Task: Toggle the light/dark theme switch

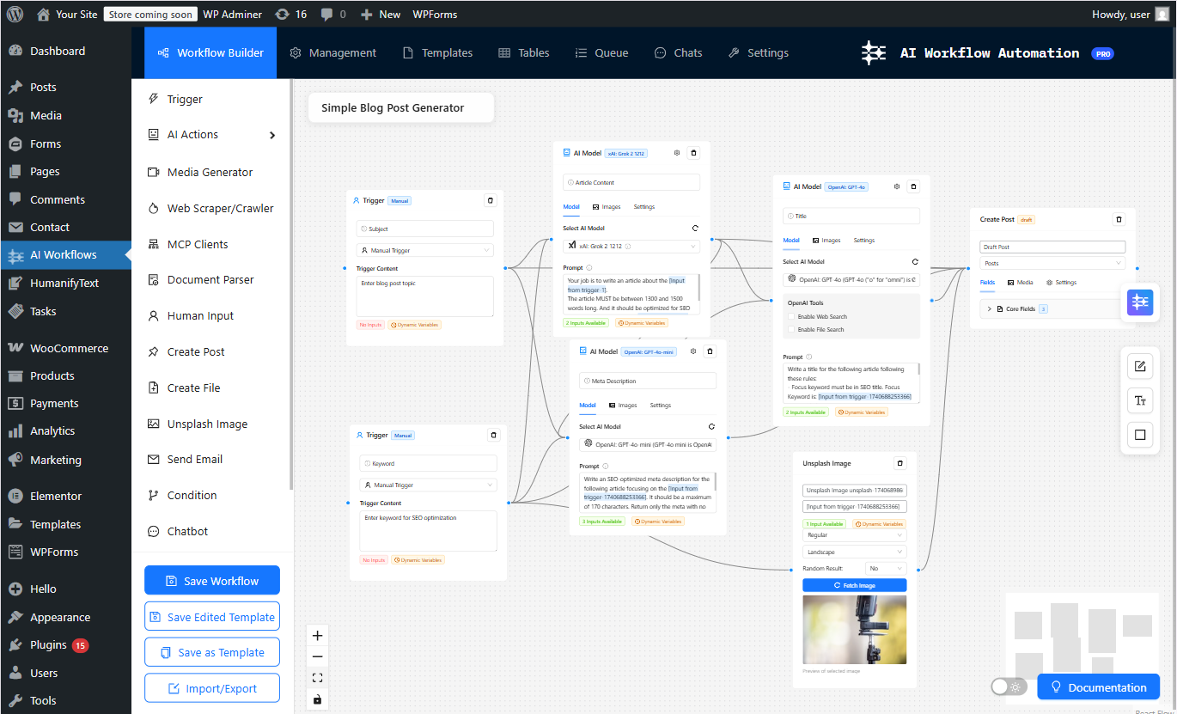Action: tap(1009, 687)
